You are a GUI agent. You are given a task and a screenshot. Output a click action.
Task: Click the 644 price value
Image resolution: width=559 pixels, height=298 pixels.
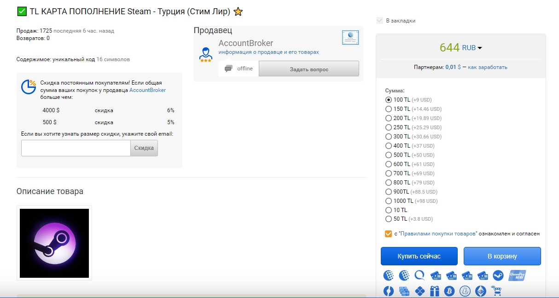click(449, 47)
